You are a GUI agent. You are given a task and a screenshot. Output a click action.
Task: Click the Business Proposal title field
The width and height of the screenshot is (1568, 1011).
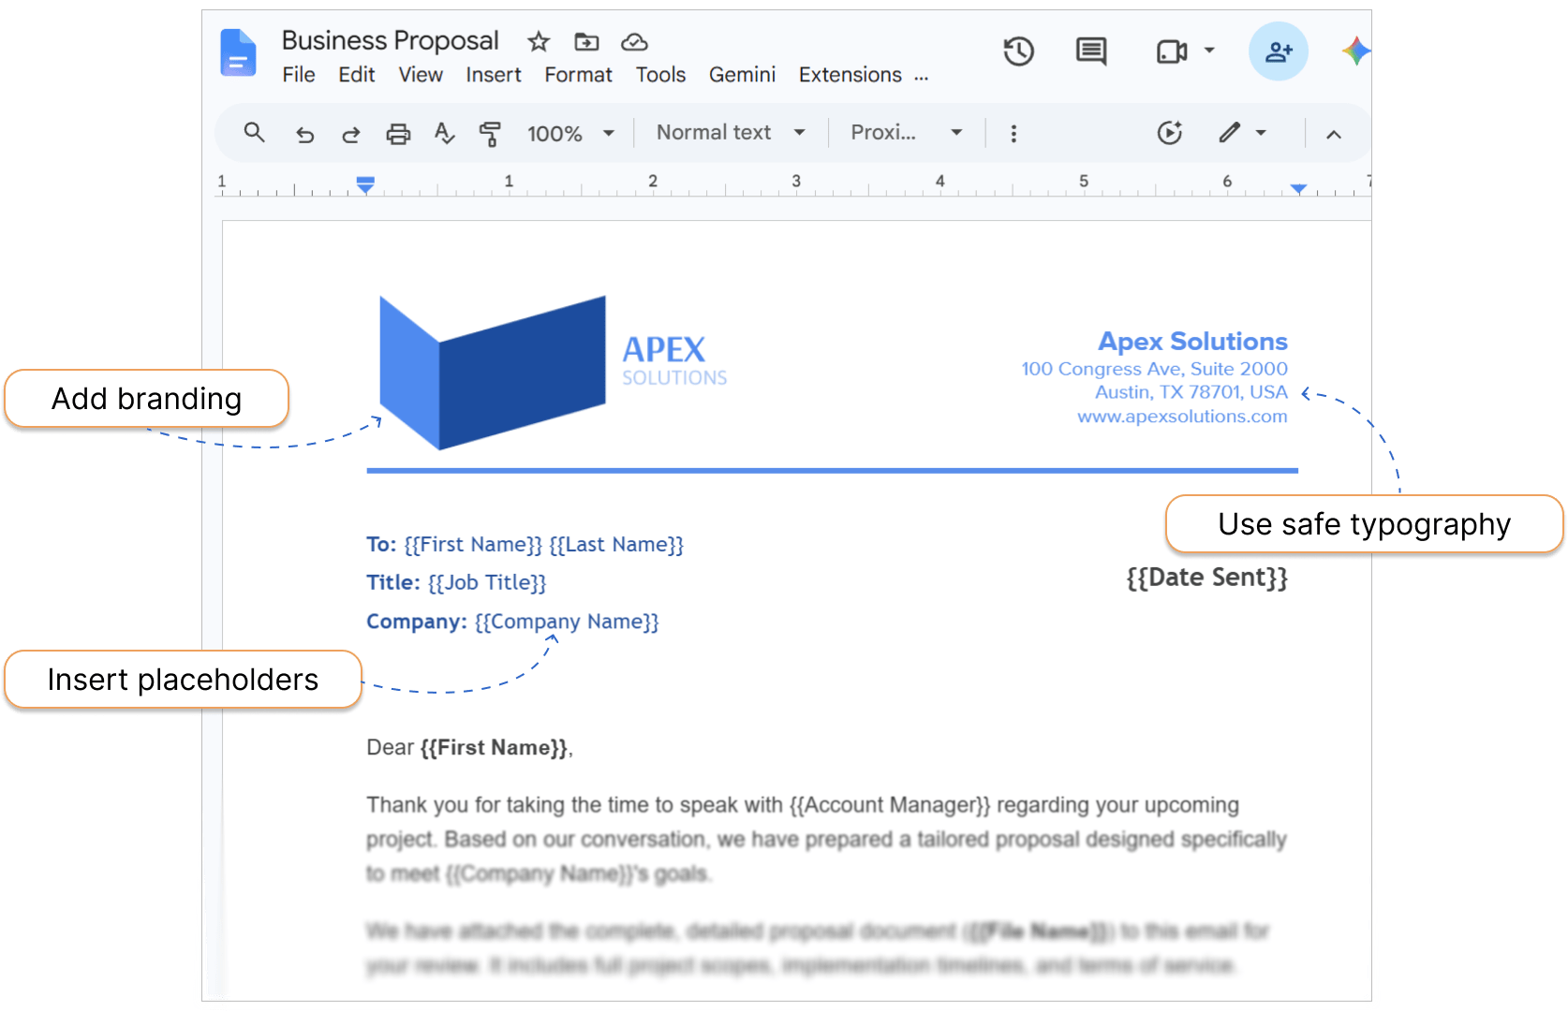coord(391,40)
